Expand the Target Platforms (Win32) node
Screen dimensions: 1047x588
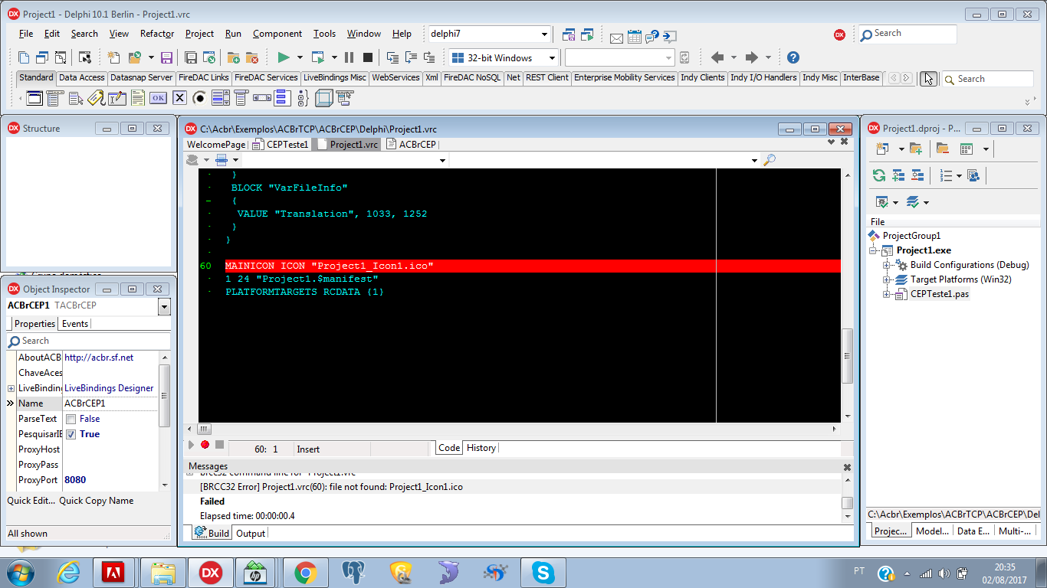click(x=887, y=279)
